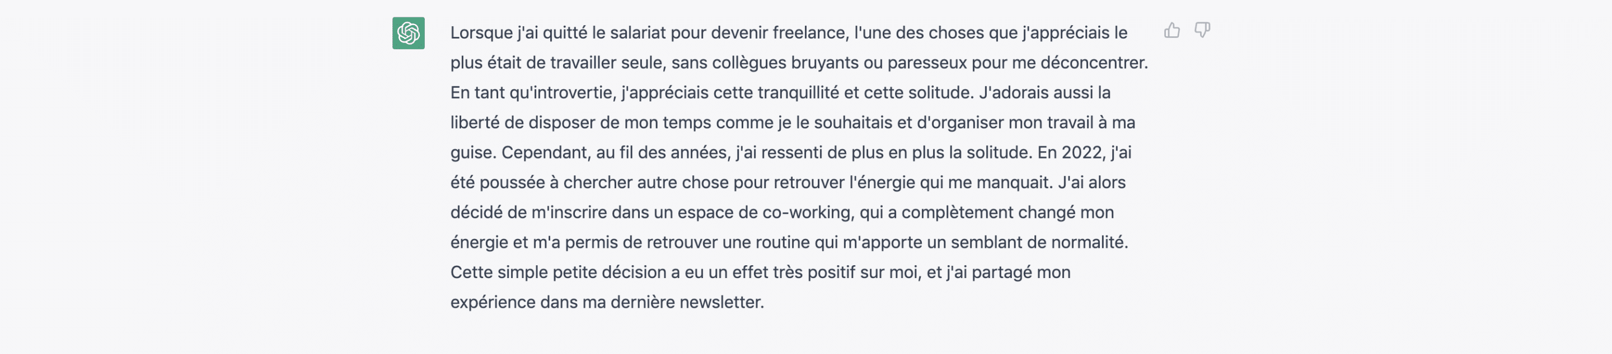Click the thumbs down feedback icon

tap(1202, 30)
